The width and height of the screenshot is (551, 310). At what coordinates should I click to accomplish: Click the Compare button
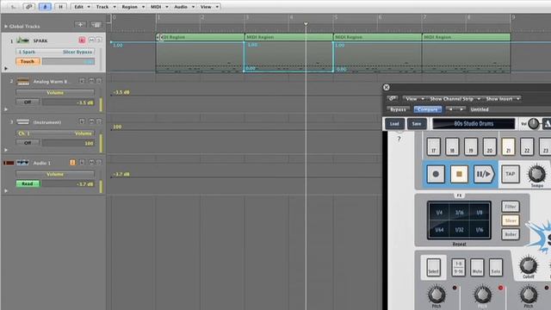(428, 109)
